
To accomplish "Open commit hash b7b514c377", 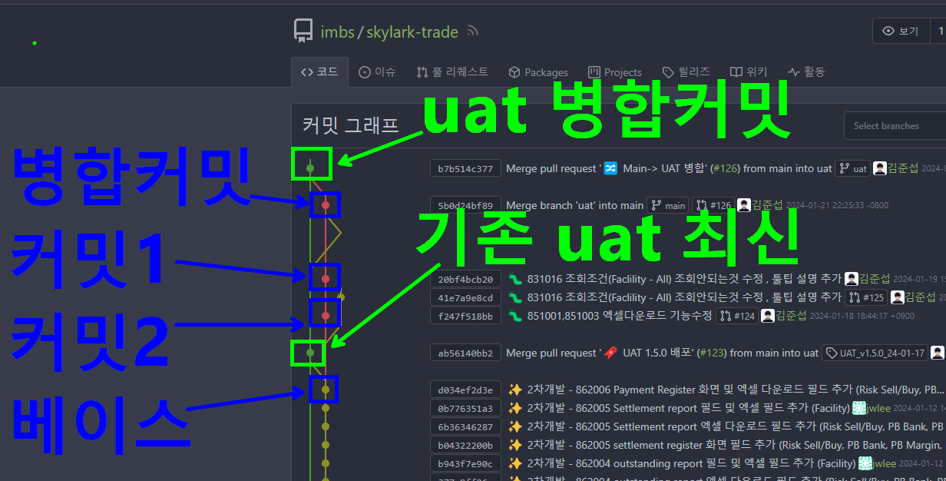I will pyautogui.click(x=465, y=168).
